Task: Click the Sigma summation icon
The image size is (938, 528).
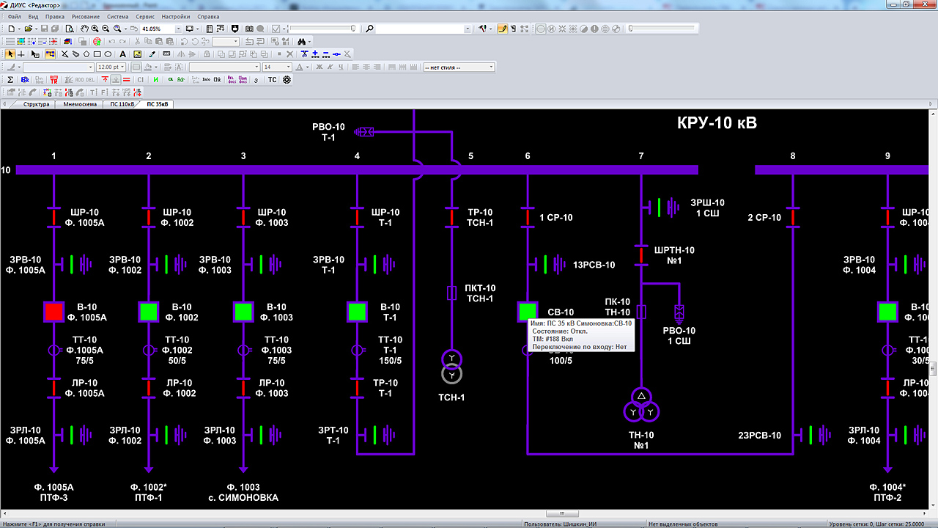Action: coord(10,79)
